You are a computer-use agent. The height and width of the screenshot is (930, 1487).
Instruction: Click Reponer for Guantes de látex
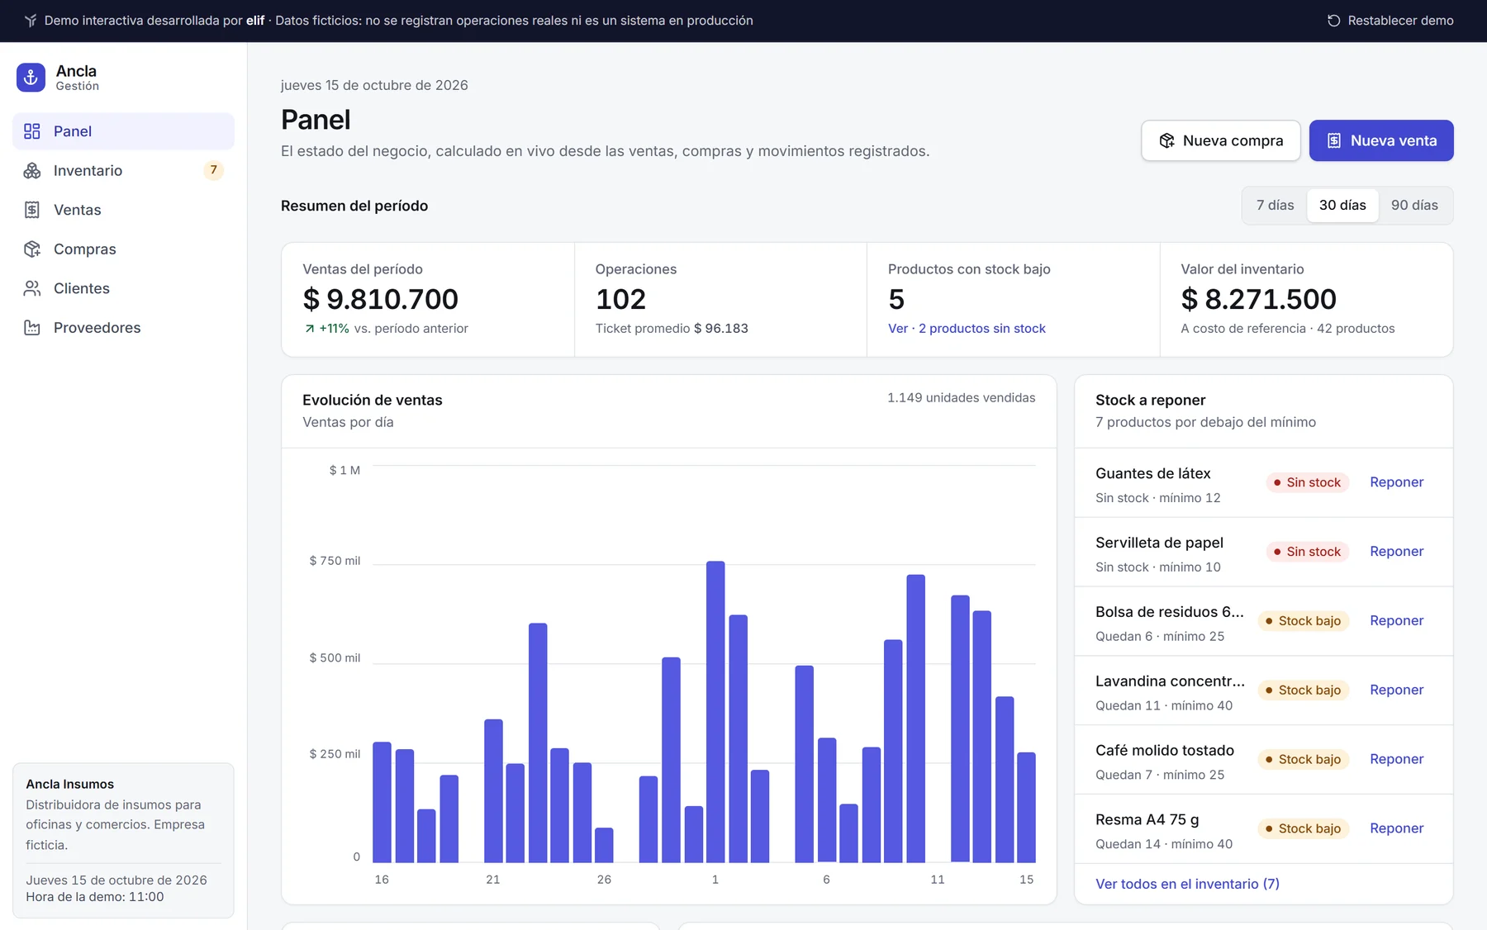point(1396,482)
